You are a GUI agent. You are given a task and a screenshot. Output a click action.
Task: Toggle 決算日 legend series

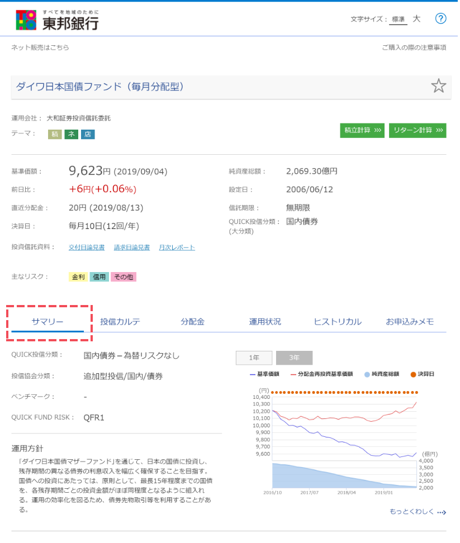pos(422,374)
